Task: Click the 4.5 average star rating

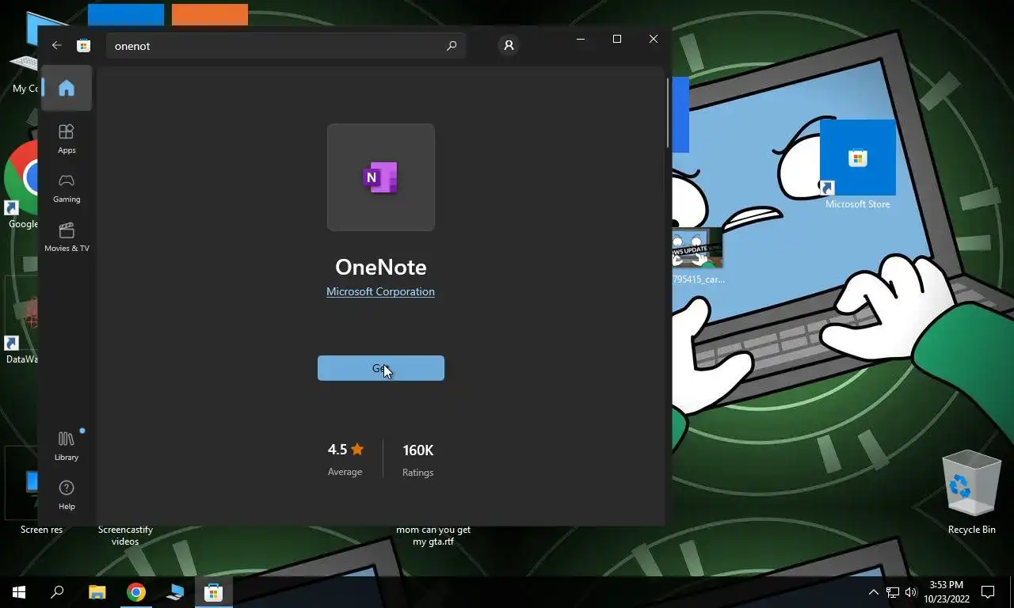Action: pyautogui.click(x=345, y=458)
